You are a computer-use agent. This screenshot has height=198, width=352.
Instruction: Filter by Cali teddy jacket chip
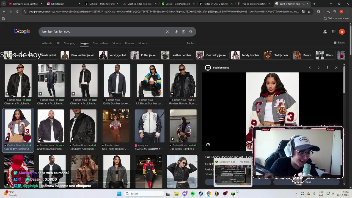(213, 55)
